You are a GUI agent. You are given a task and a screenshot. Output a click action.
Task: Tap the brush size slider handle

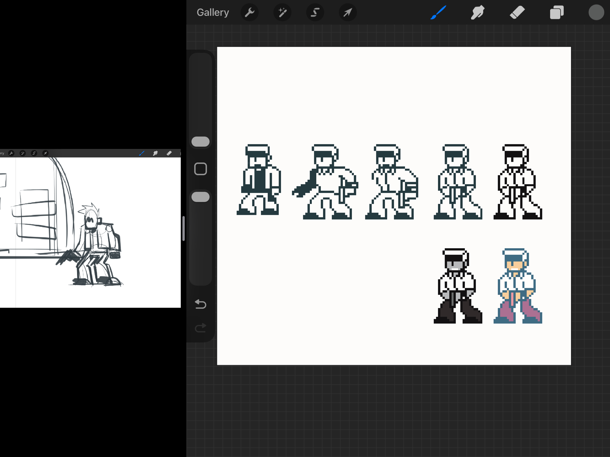pyautogui.click(x=200, y=142)
